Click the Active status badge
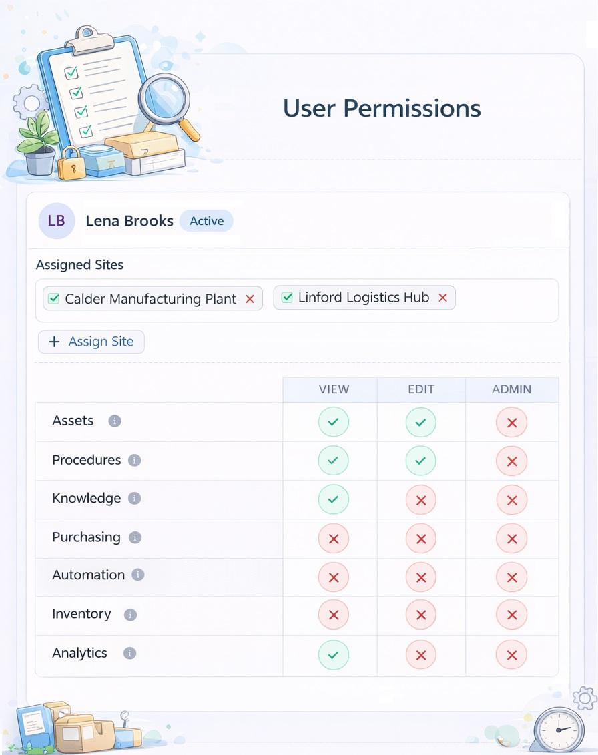This screenshot has width=598, height=755. coord(206,221)
